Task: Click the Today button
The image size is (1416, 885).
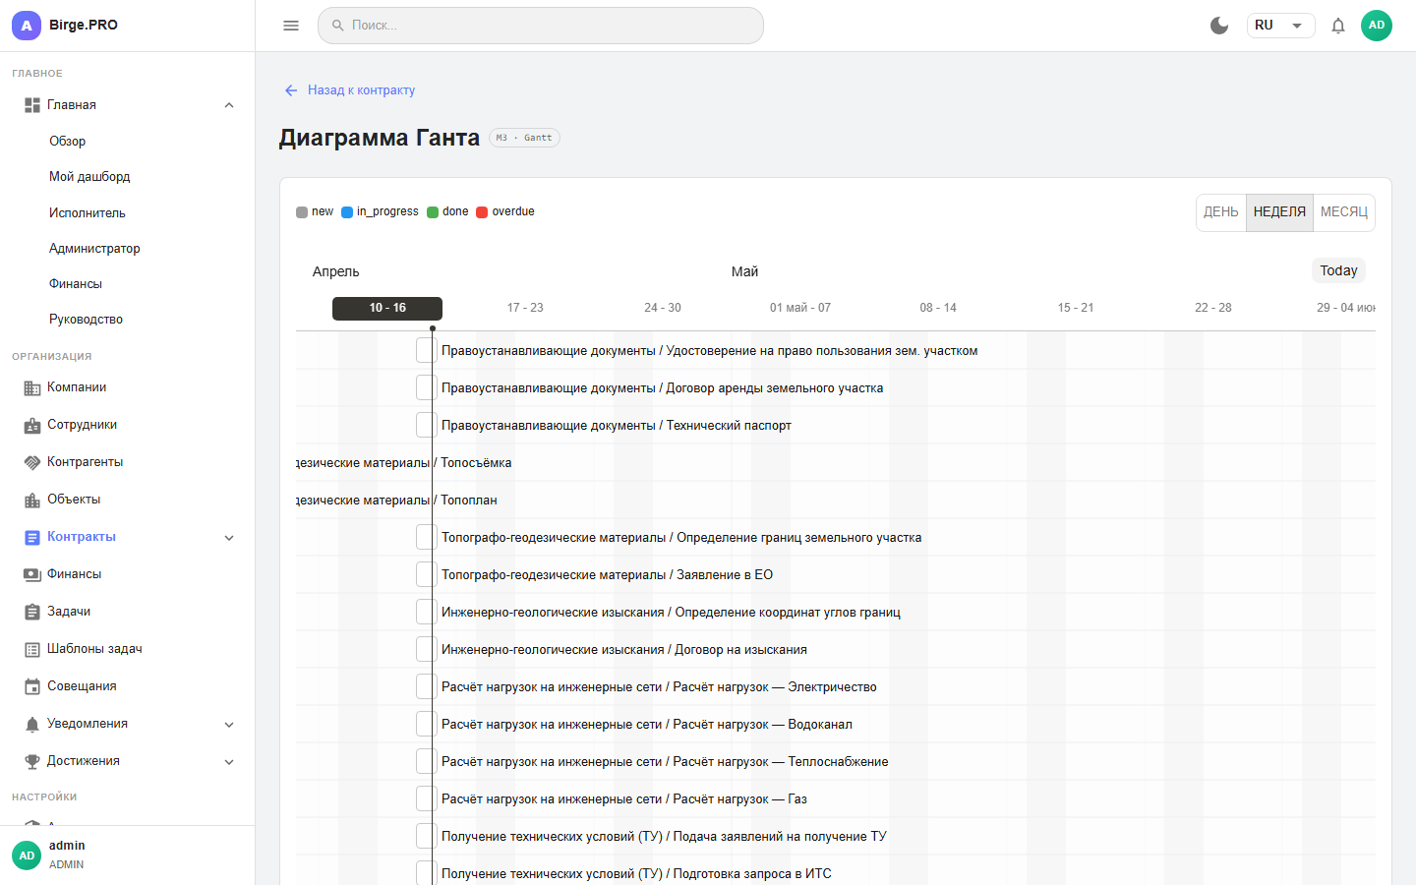Action: tap(1338, 270)
